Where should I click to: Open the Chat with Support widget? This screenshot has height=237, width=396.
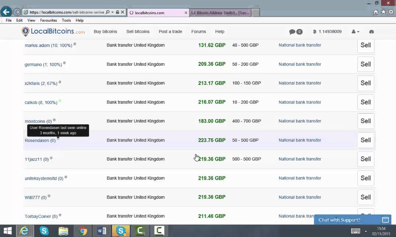pyautogui.click(x=352, y=220)
